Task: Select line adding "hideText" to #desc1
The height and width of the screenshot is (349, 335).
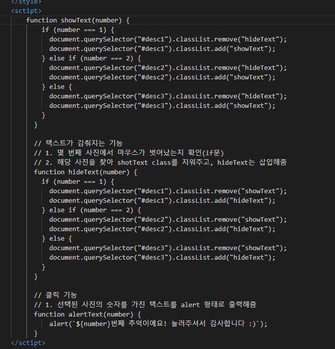Action: (163, 201)
